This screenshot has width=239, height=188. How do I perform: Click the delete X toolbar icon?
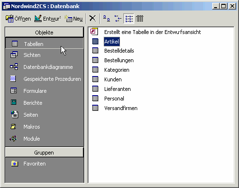[92, 18]
